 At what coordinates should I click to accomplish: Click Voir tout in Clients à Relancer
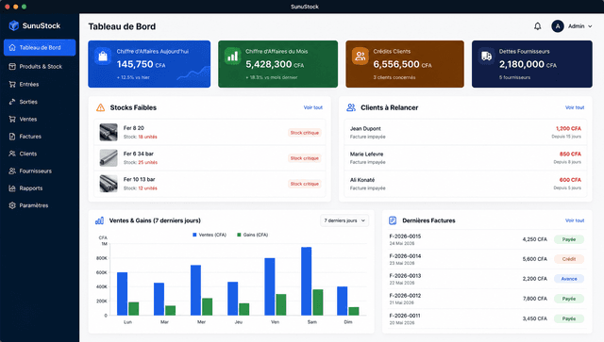pyautogui.click(x=575, y=107)
